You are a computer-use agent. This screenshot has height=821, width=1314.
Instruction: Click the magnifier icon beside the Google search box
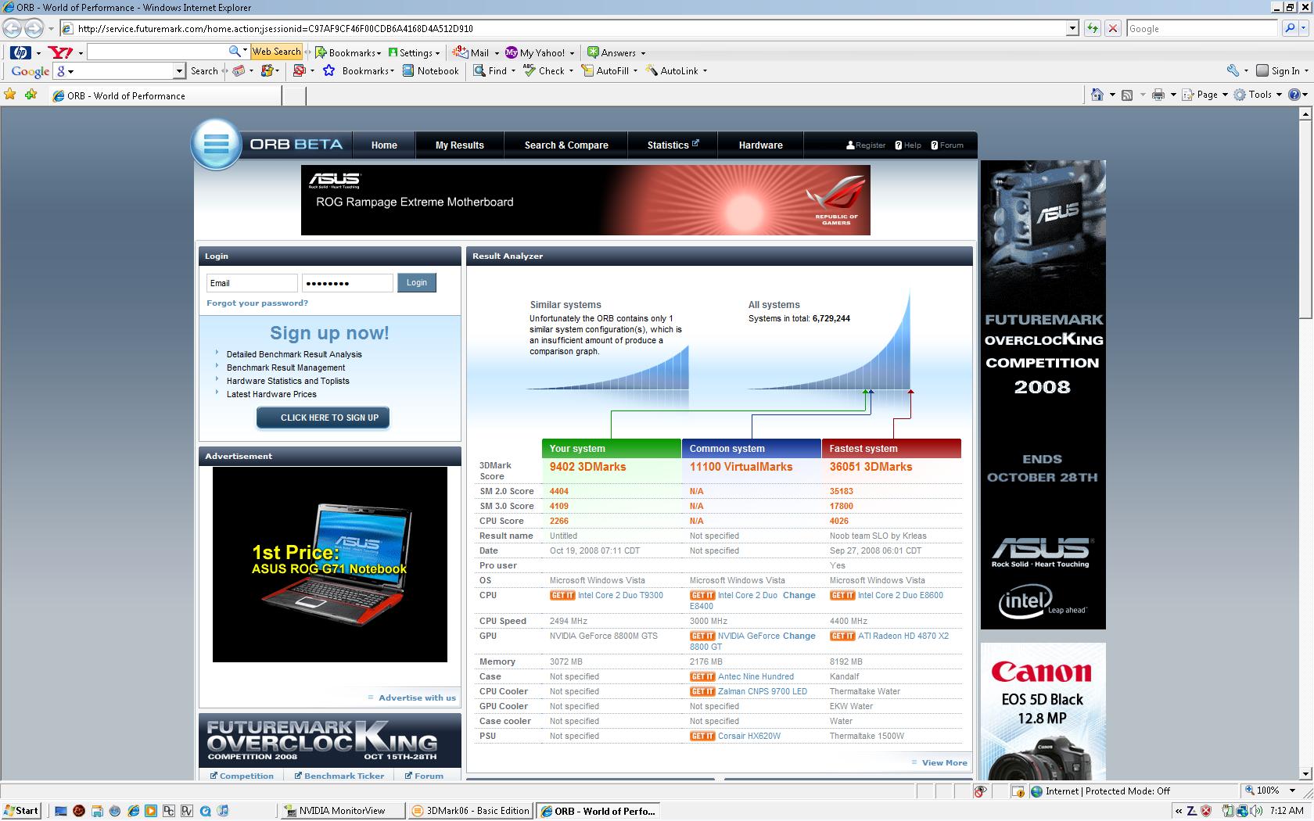click(1290, 29)
